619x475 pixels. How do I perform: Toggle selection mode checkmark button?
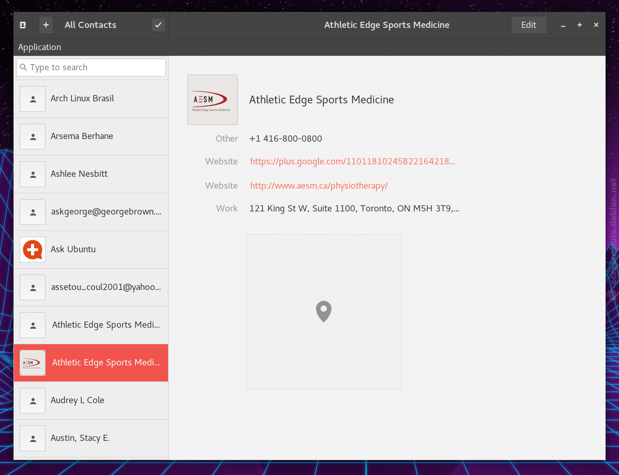tap(158, 25)
